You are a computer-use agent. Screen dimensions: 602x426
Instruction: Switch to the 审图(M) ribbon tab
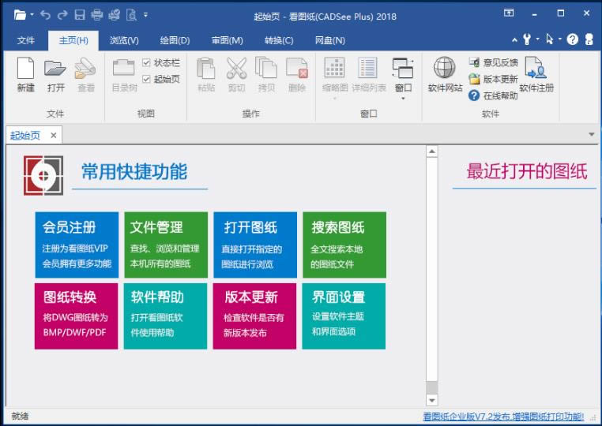click(227, 40)
